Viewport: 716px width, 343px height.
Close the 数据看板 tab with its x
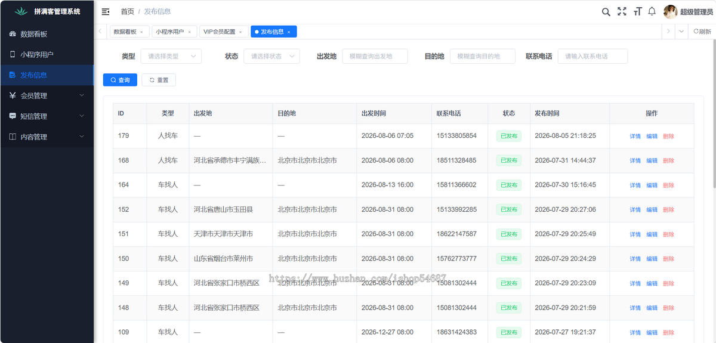(x=141, y=32)
